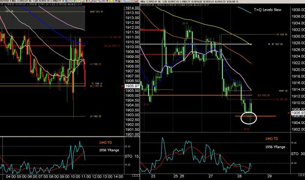Click the red icon ending the toolbar
Image resolution: width=305 pixels, height=180 pixels.
click(136, 1)
